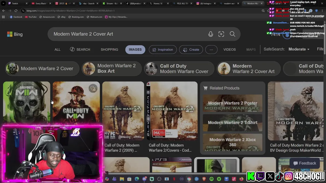The width and height of the screenshot is (326, 183).
Task: Open the more options ellipsis menu
Action: (211, 50)
